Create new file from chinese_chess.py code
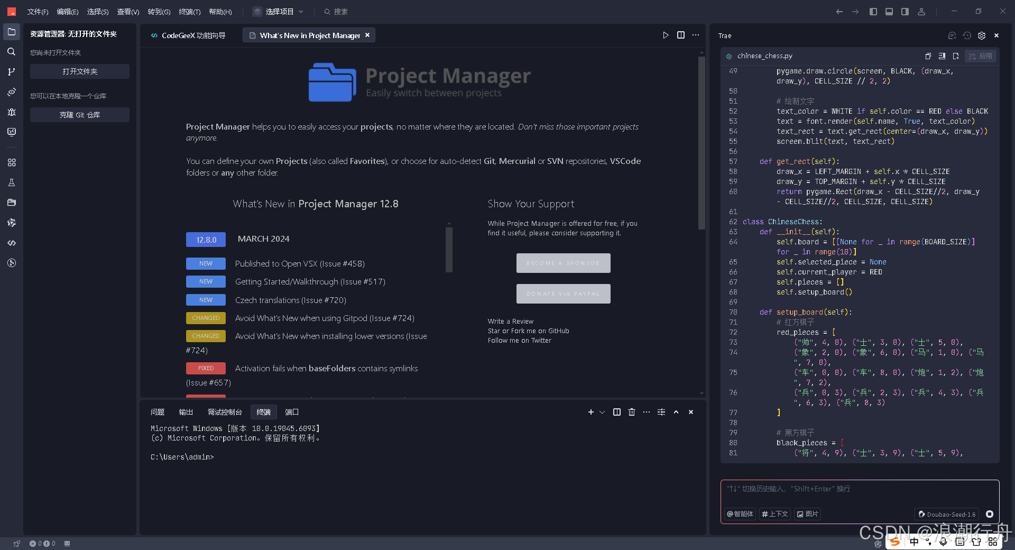The height and width of the screenshot is (550, 1015). pos(956,56)
